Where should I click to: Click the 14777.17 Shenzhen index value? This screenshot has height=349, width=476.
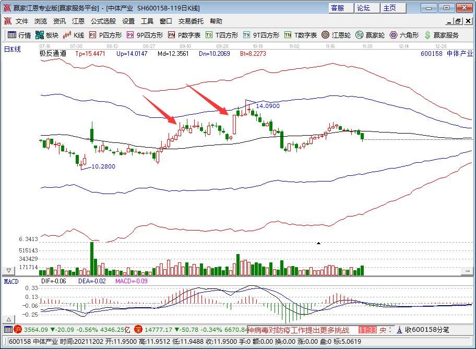158,330
